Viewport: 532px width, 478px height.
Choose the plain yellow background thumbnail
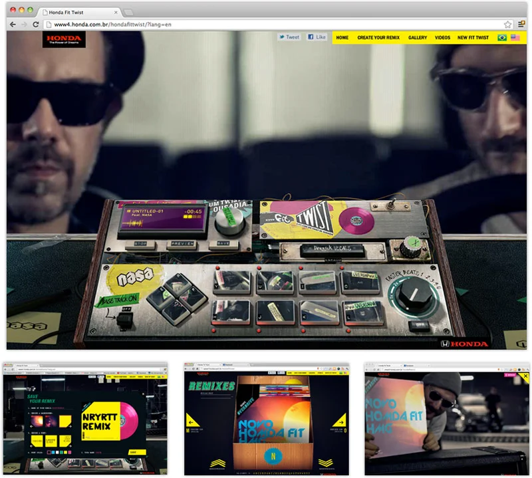65,421
